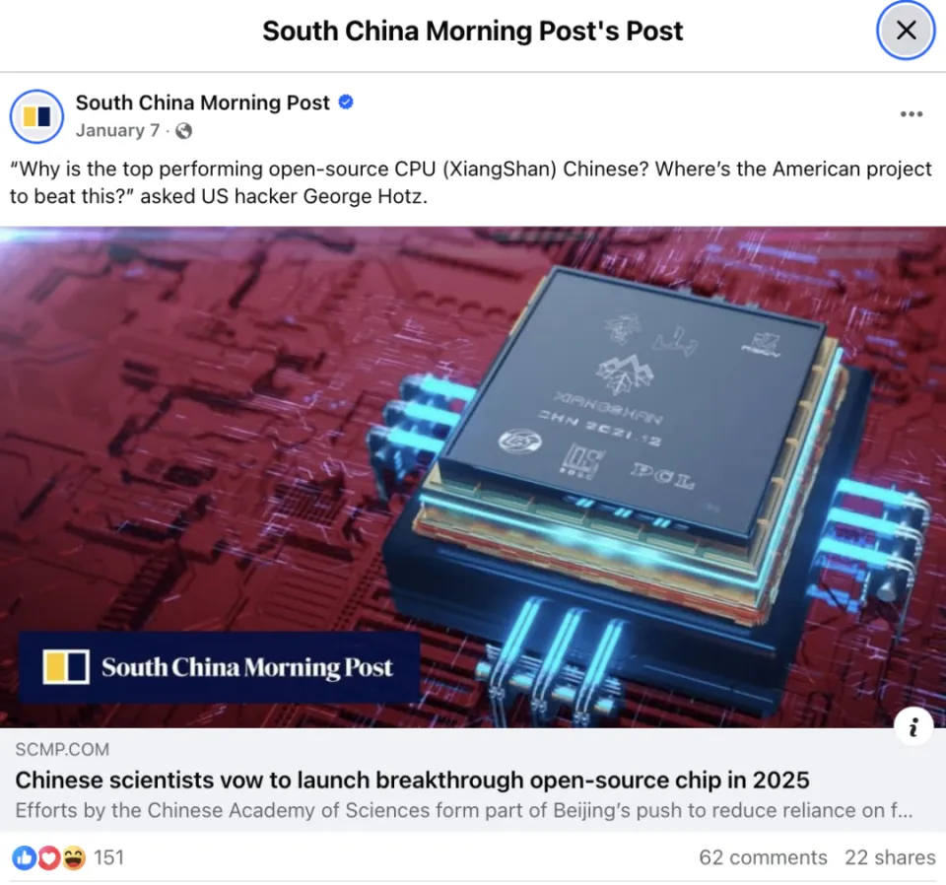Screen dimensions: 946x885
Task: Click the January 7 post timestamp
Action: pyautogui.click(x=117, y=130)
